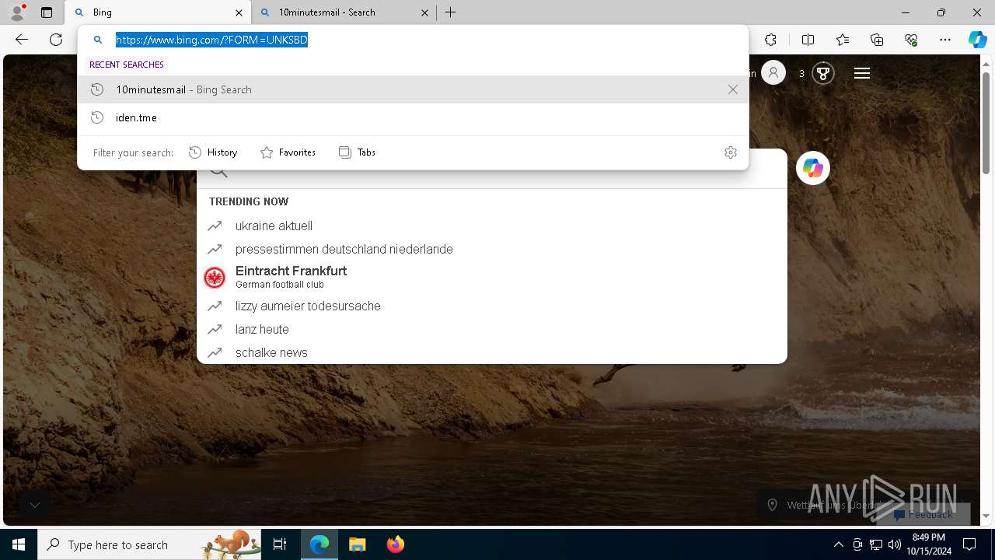Open Edge Settings and more menu
The height and width of the screenshot is (560, 995).
(945, 40)
